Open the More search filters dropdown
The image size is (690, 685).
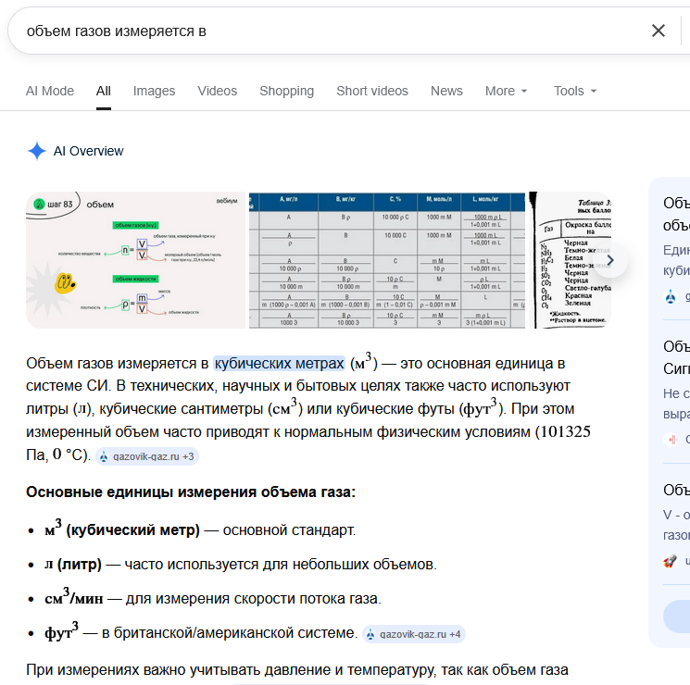point(506,91)
